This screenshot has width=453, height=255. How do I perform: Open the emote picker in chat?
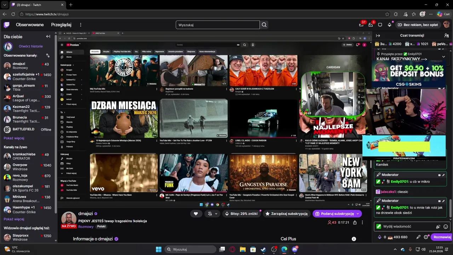click(x=446, y=227)
